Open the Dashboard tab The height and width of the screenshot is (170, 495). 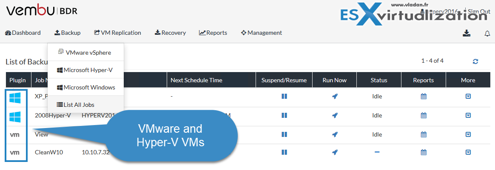(23, 33)
